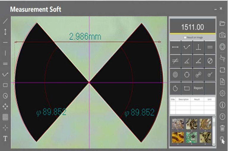This screenshot has height=151, width=228.
Task: Select the perpendicular line measurement button
Action: 198,47
